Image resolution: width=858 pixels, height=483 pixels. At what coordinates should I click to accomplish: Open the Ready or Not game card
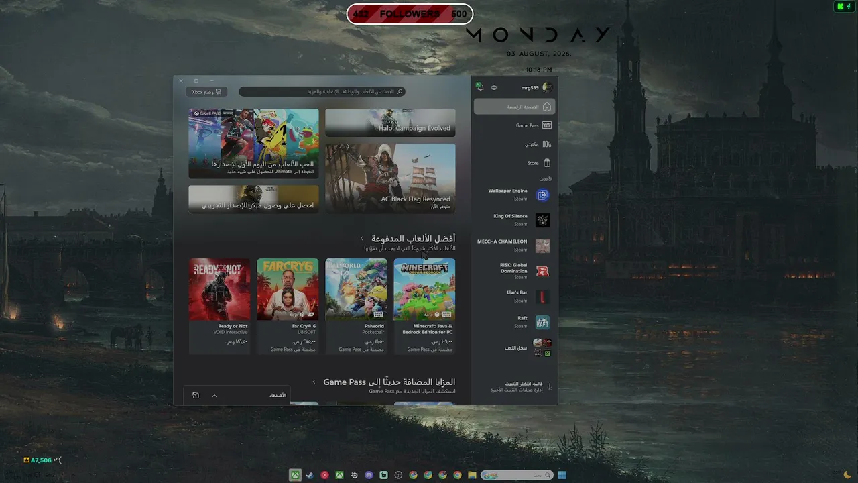[219, 306]
